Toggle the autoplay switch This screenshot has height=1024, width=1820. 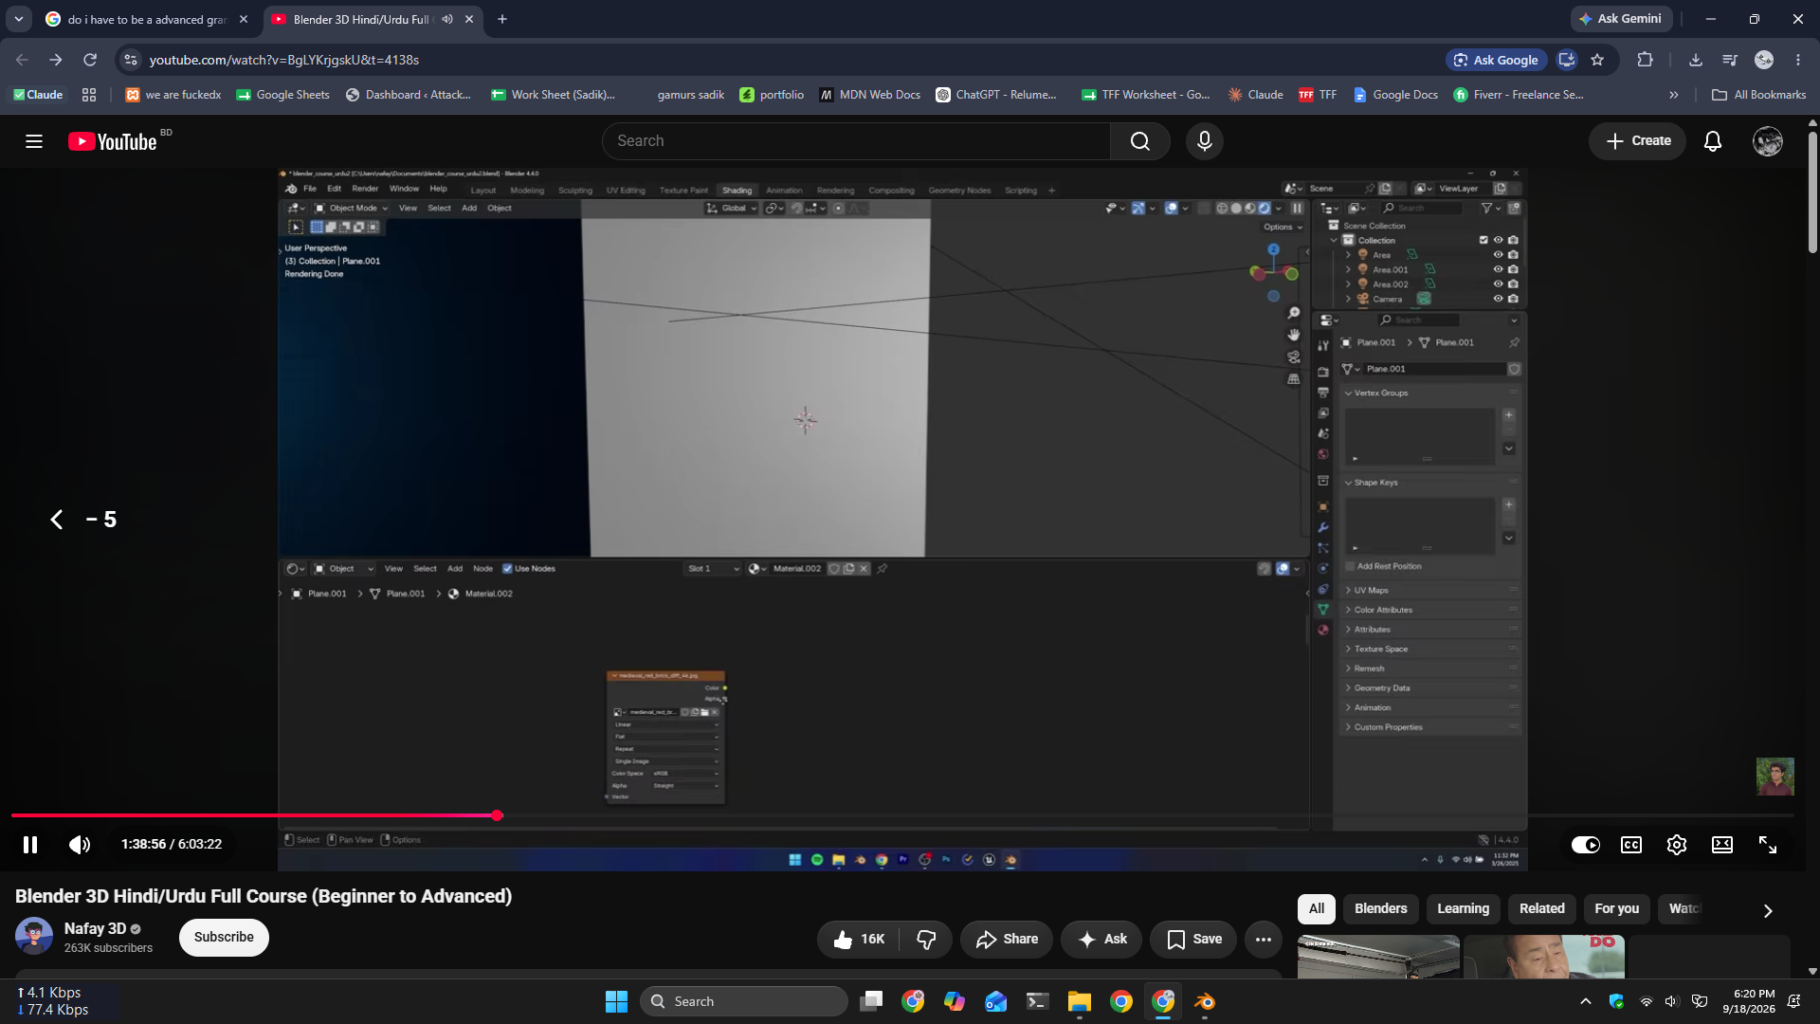click(1586, 845)
